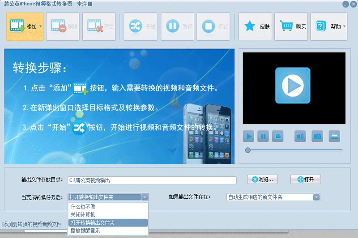
Task: Minimize the window using title bar button
Action: pos(345,4)
